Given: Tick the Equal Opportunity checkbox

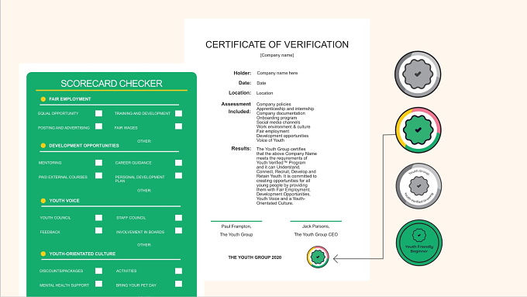Looking at the screenshot, I should (x=98, y=113).
